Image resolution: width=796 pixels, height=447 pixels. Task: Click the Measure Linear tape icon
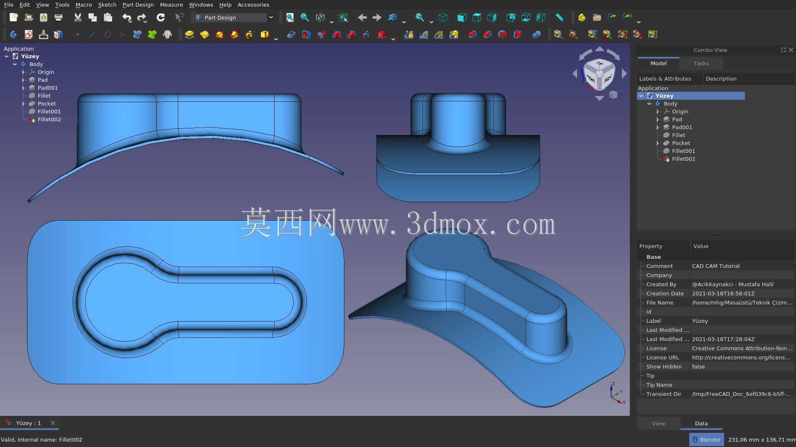click(x=558, y=34)
